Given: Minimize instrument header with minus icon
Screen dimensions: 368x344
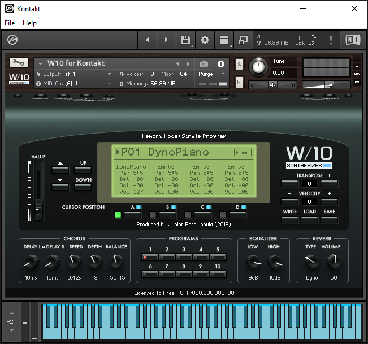Looking at the screenshot, I should (x=357, y=67).
